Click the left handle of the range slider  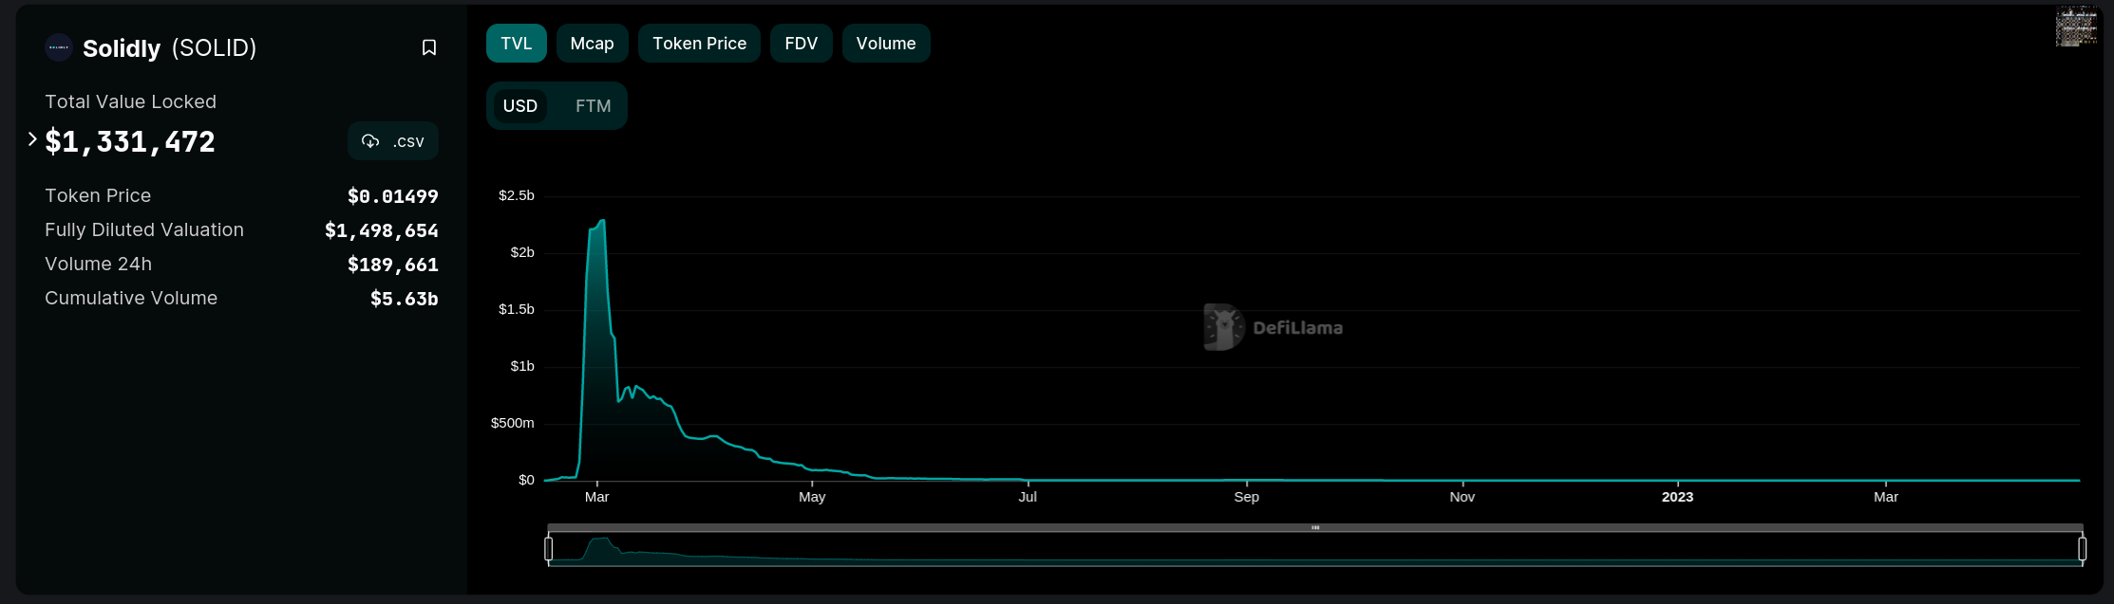point(549,548)
